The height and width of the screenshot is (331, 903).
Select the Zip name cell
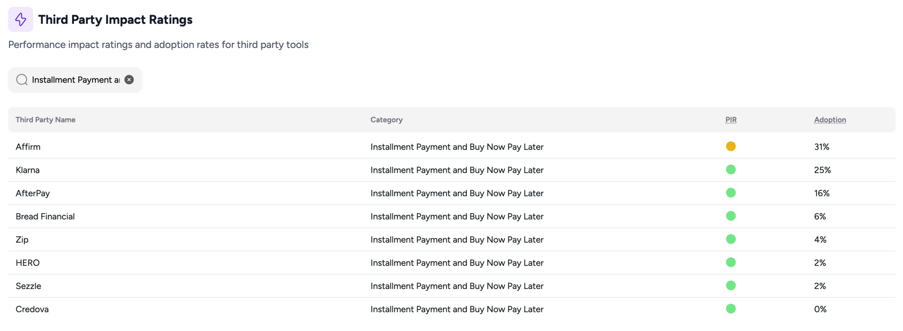22,240
